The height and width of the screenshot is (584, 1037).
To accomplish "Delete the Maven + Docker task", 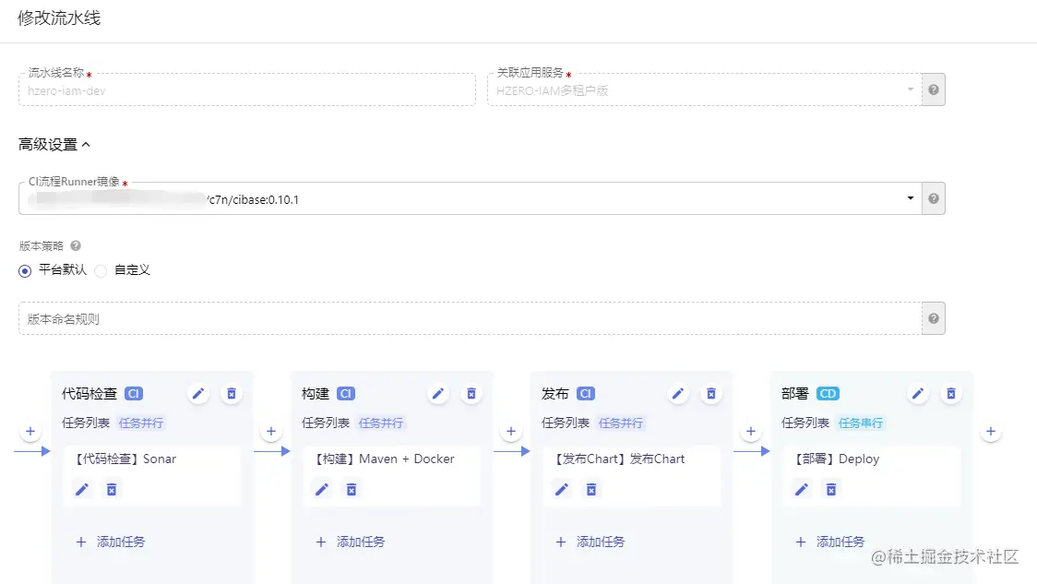I will click(x=352, y=489).
